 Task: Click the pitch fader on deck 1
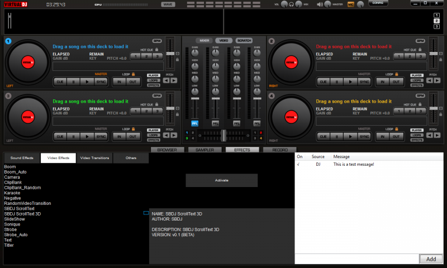[170, 54]
